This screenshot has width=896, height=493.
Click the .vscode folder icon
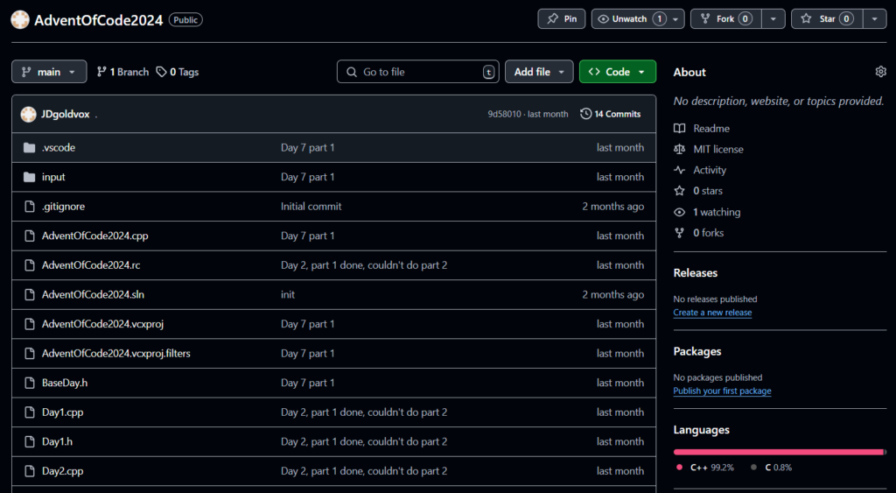(x=29, y=148)
